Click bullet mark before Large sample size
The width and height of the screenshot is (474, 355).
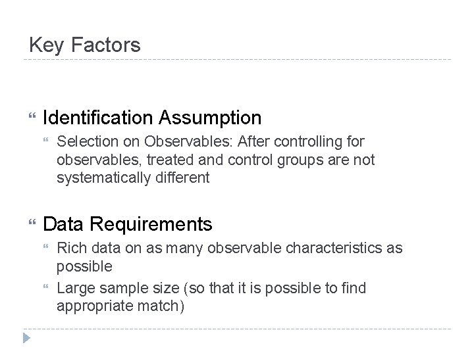(x=45, y=286)
